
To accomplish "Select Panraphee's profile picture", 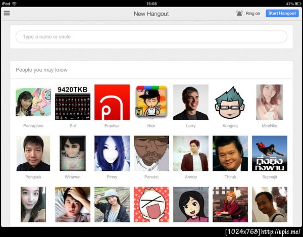I will [x=33, y=102].
